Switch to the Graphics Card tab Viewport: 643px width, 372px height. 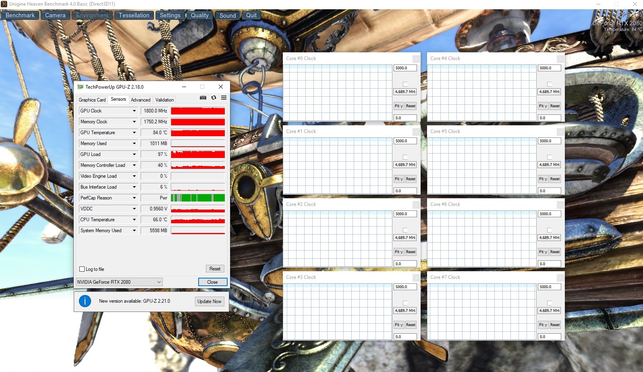tap(92, 100)
